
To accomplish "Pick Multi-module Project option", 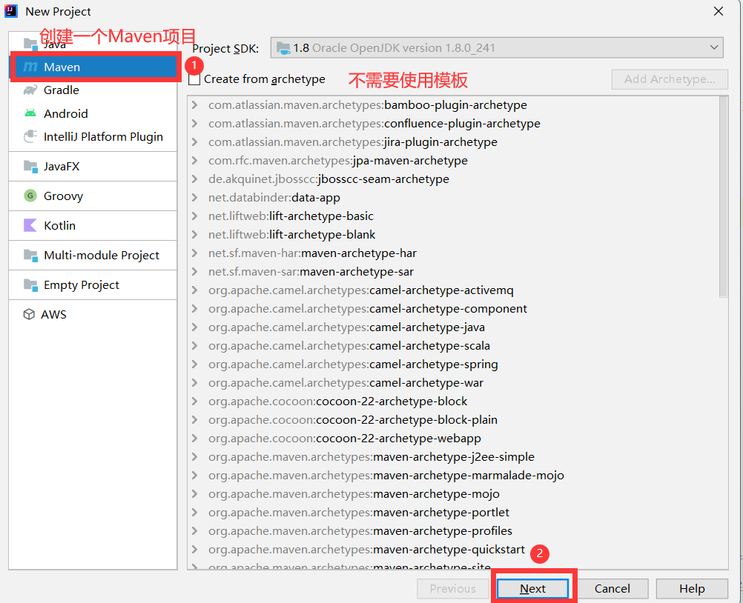I will (x=93, y=255).
